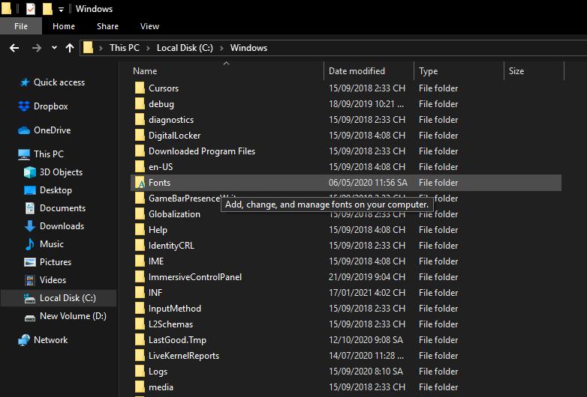Select the Fonts folder name
This screenshot has height=397, width=587.
point(159,182)
